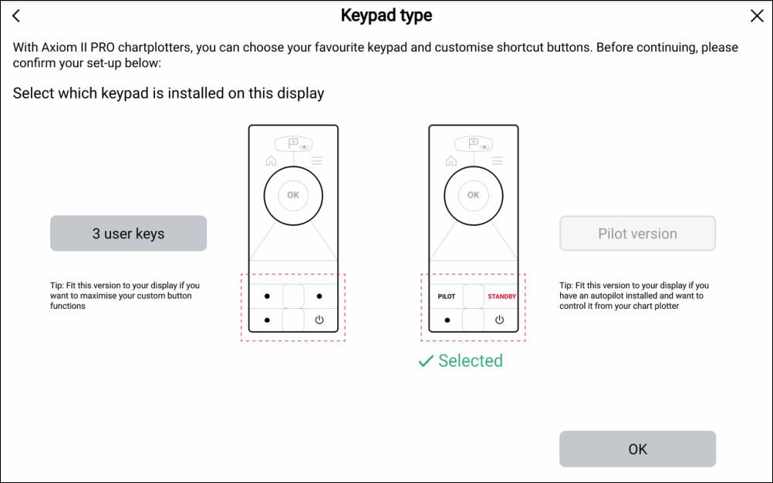This screenshot has height=483, width=773.
Task: Click the green Selected checkmark indicator
Action: point(426,361)
